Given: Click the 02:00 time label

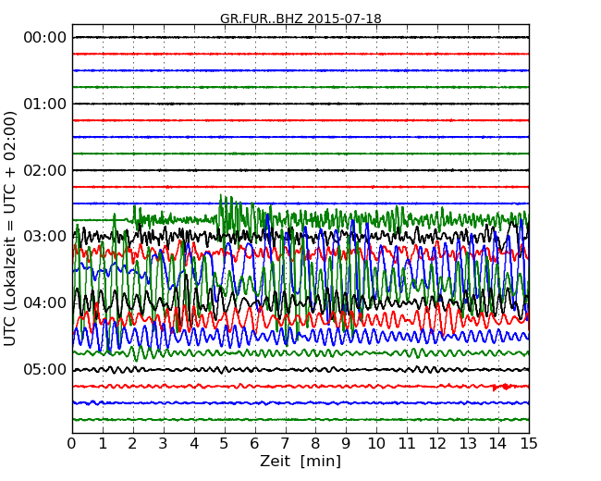Looking at the screenshot, I should [x=45, y=170].
